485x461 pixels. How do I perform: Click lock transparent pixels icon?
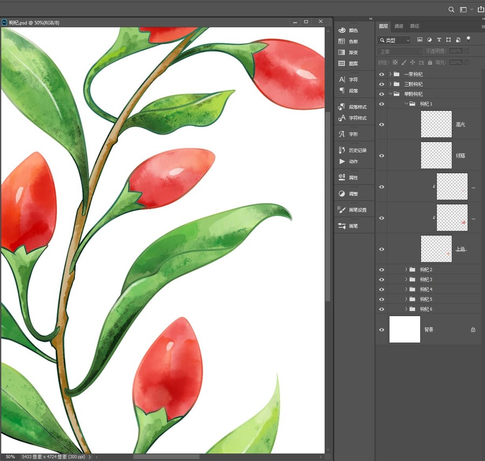(x=395, y=62)
